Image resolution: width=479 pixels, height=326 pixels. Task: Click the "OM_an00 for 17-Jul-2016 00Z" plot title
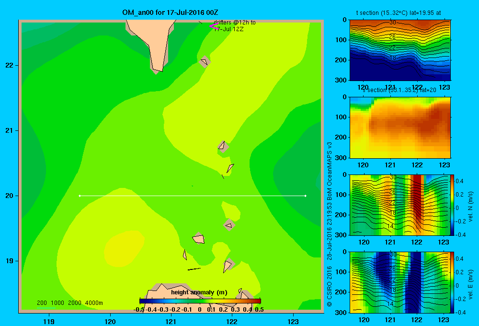coord(170,12)
